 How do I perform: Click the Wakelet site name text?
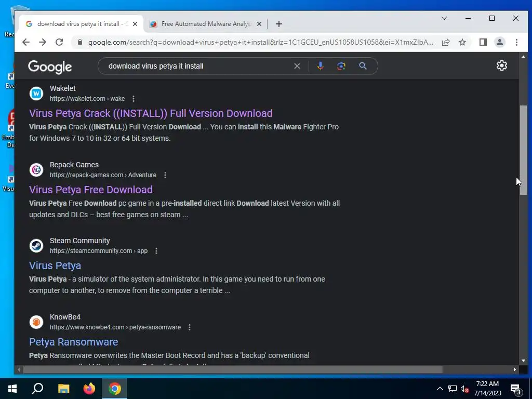(x=63, y=88)
